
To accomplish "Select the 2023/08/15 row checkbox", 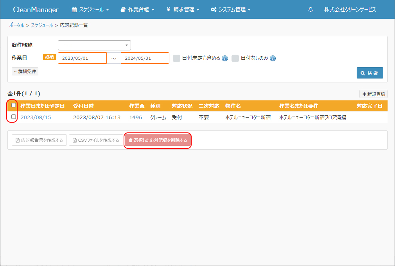I will coord(14,117).
